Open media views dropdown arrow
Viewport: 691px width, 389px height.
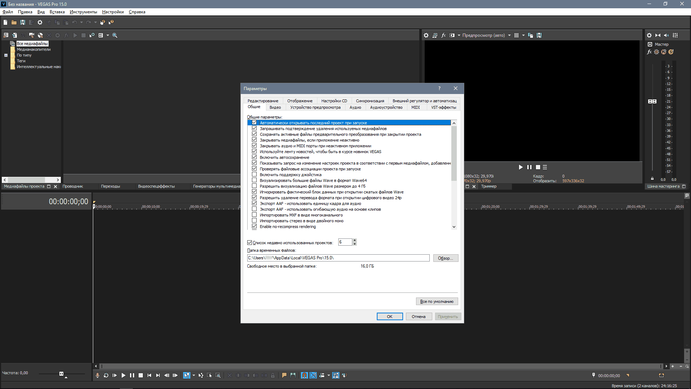pyautogui.click(x=108, y=35)
